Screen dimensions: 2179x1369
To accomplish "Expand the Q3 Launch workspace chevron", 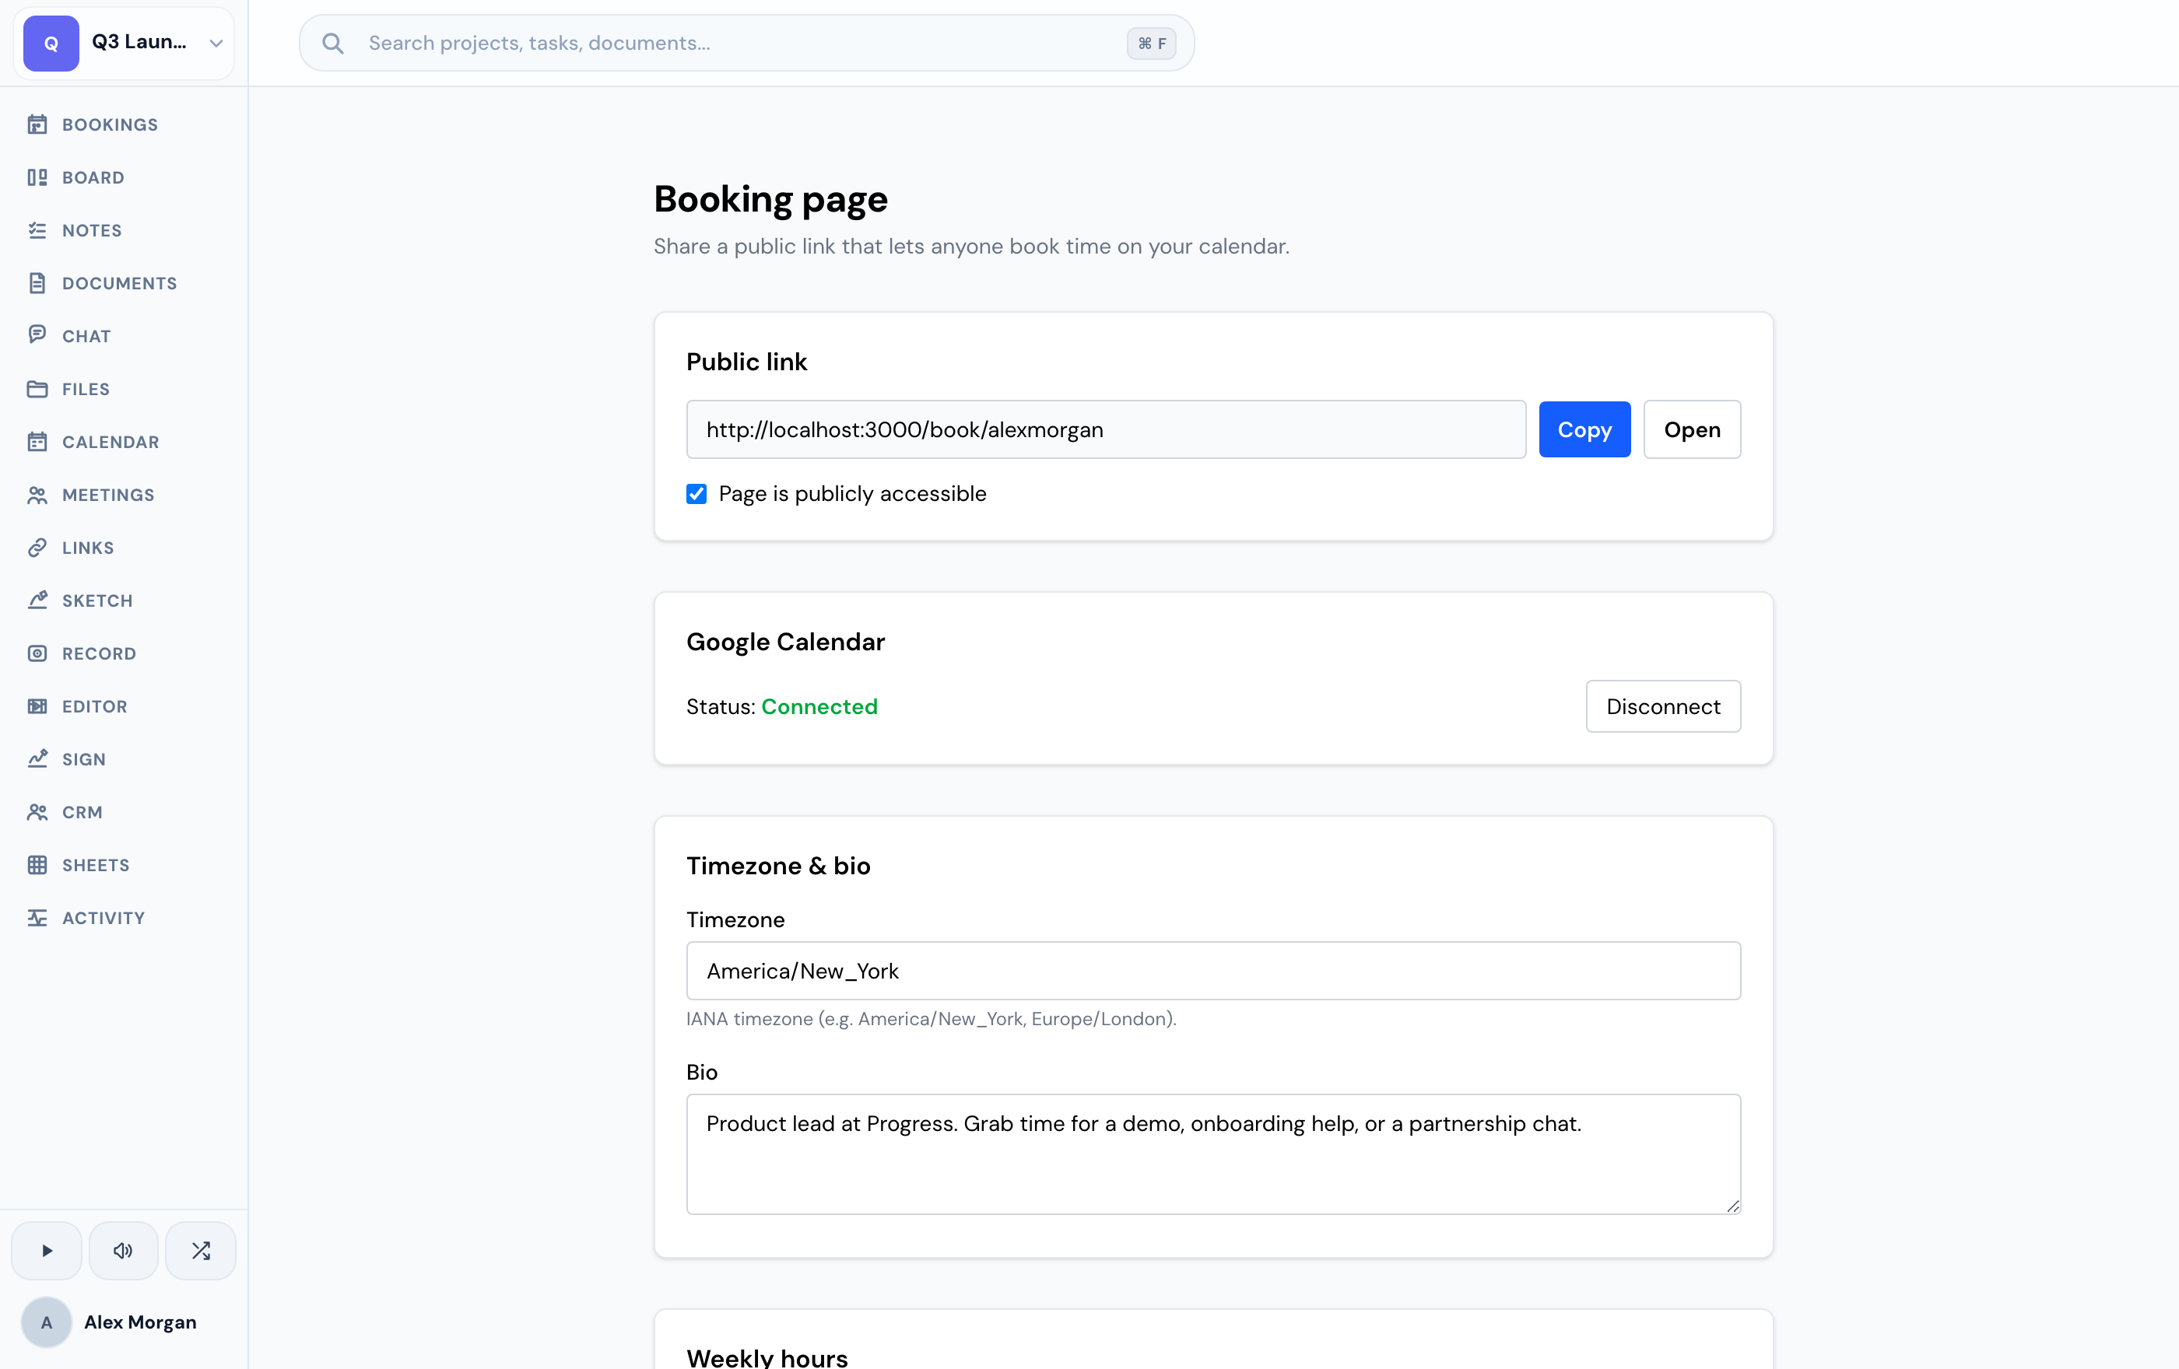I will tap(216, 43).
